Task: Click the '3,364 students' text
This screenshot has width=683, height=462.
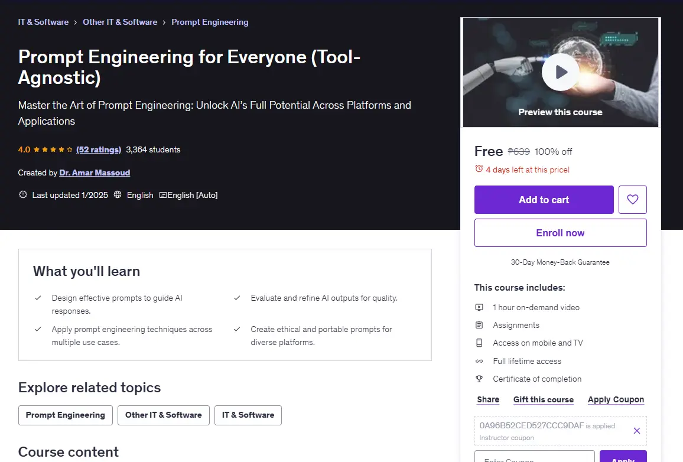Action: coord(153,150)
